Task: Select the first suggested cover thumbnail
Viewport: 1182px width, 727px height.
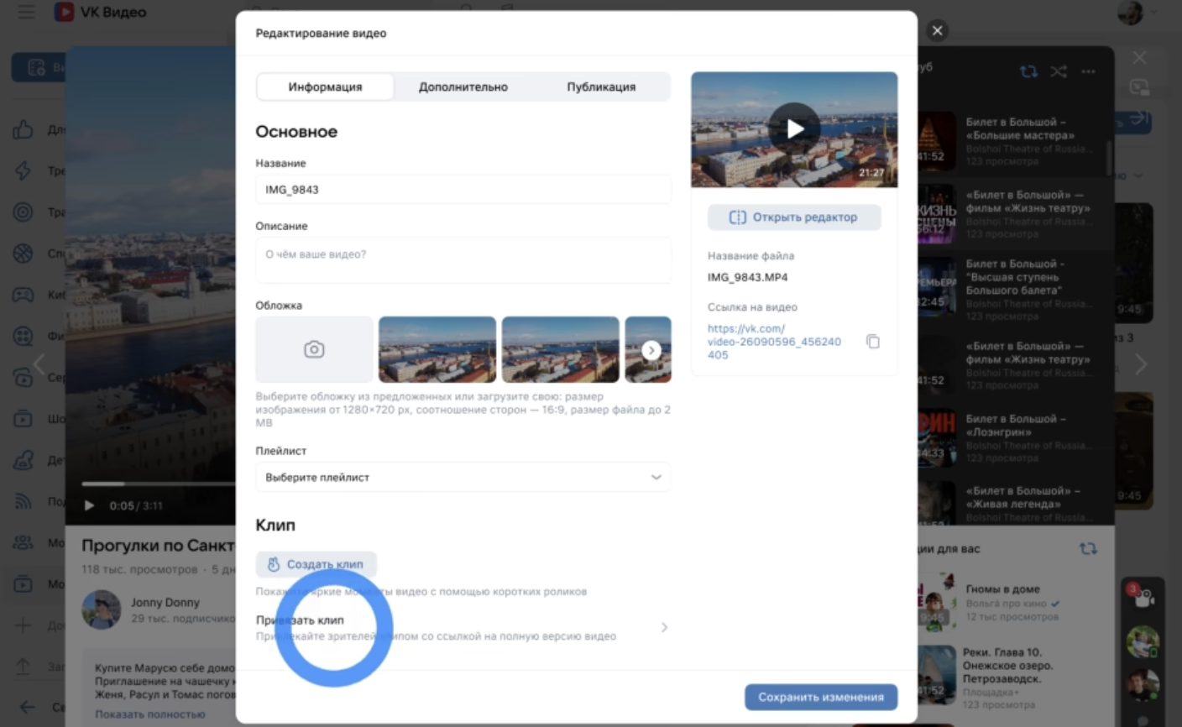Action: pyautogui.click(x=437, y=349)
